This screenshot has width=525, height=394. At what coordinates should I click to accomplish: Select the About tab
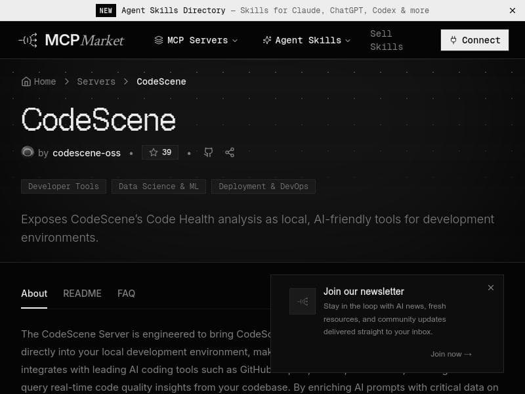coord(34,294)
